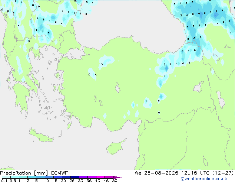Pick the 2–5 mm legend swatch
The width and height of the screenshot is (235, 182).
click(32, 177)
